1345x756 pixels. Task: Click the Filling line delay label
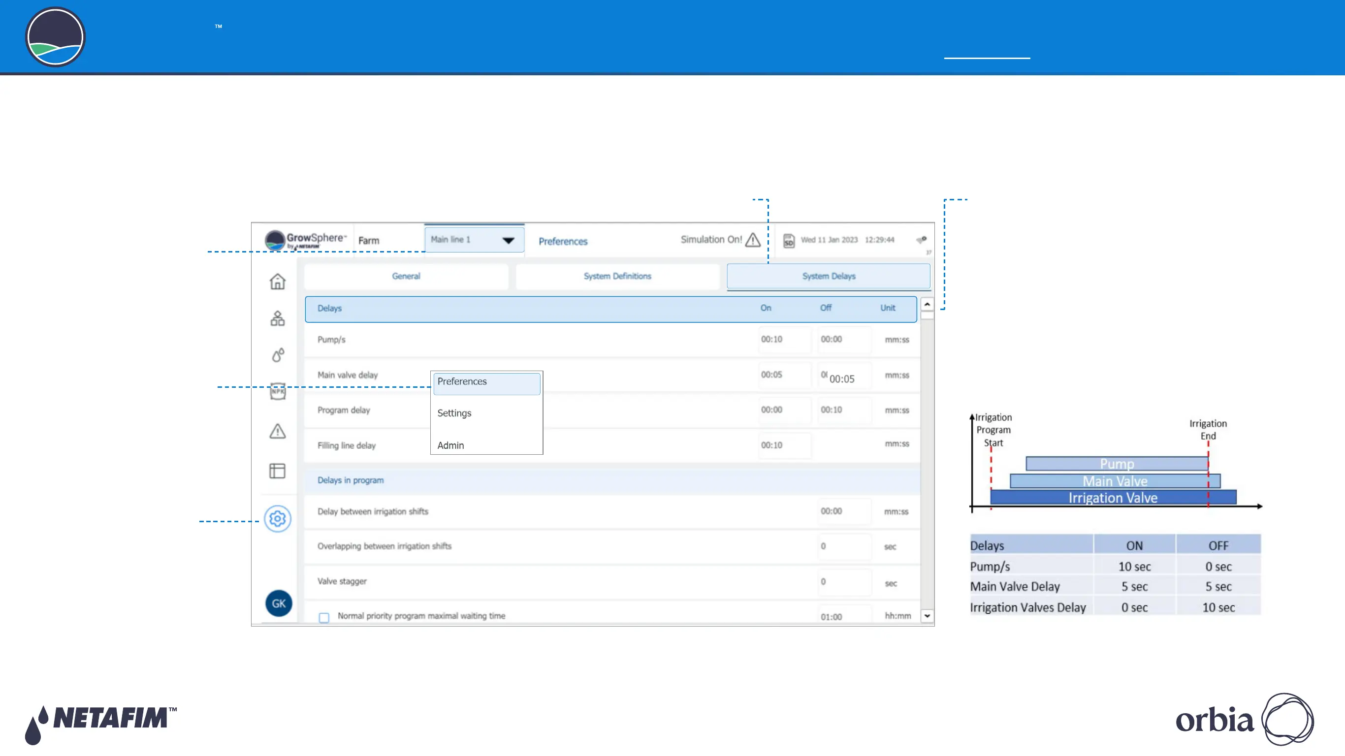coord(347,446)
